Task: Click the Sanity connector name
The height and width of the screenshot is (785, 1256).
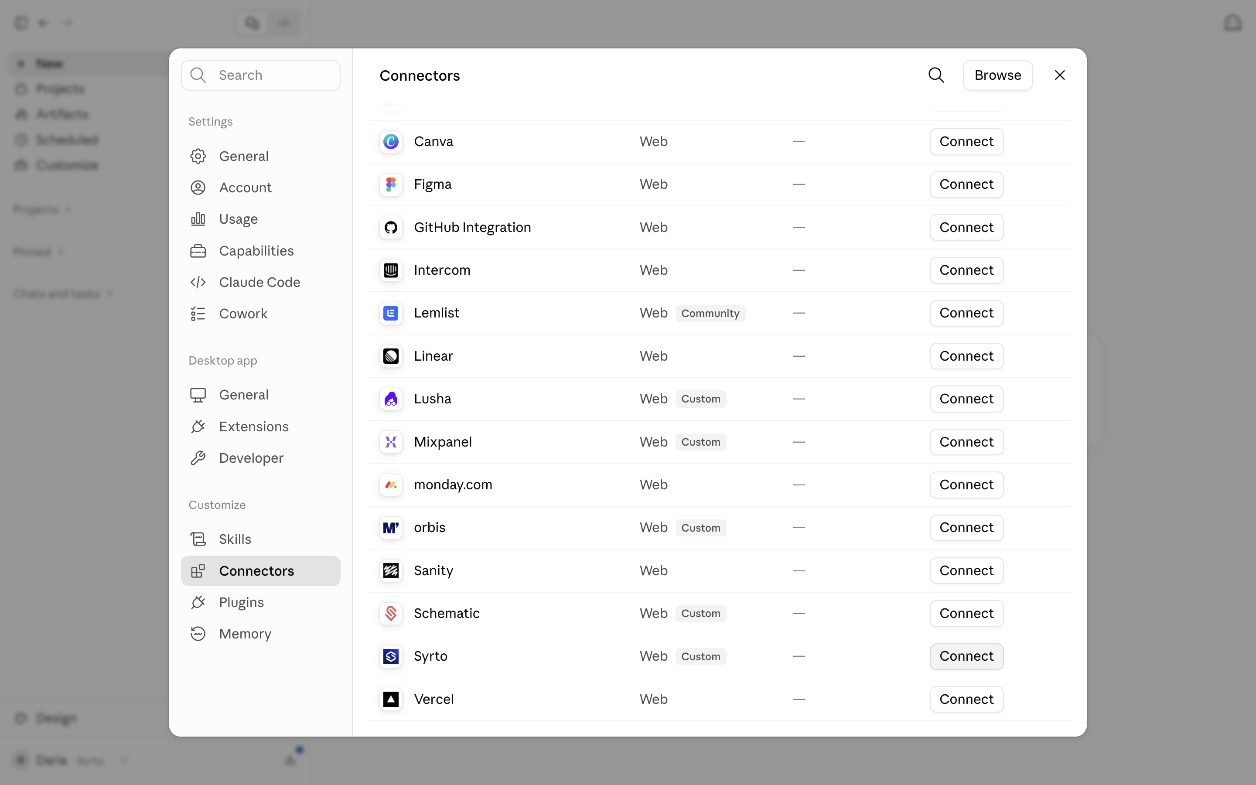Action: [433, 570]
